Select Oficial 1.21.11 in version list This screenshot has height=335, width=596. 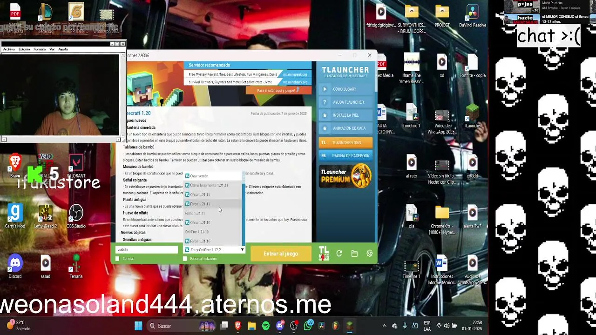tap(213, 194)
